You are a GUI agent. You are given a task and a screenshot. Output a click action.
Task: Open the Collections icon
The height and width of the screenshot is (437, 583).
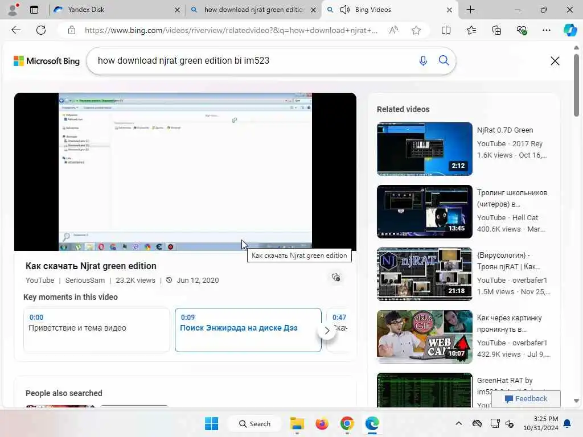(496, 30)
